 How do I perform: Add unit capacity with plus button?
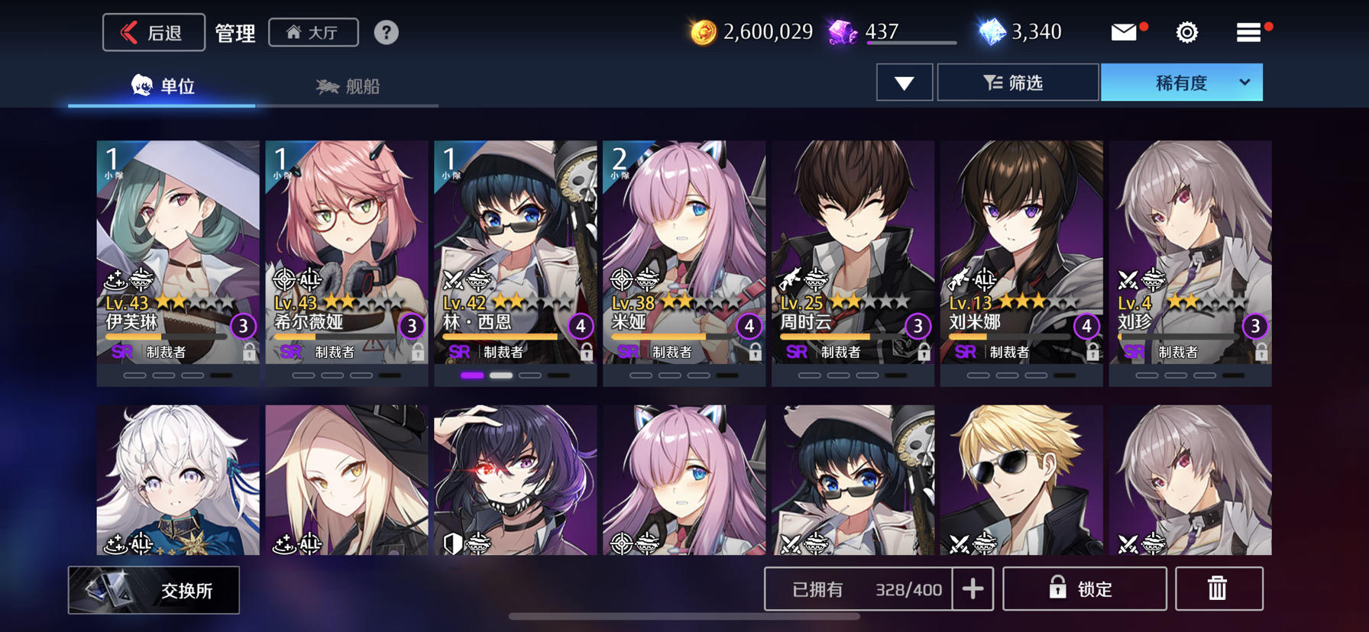click(973, 588)
